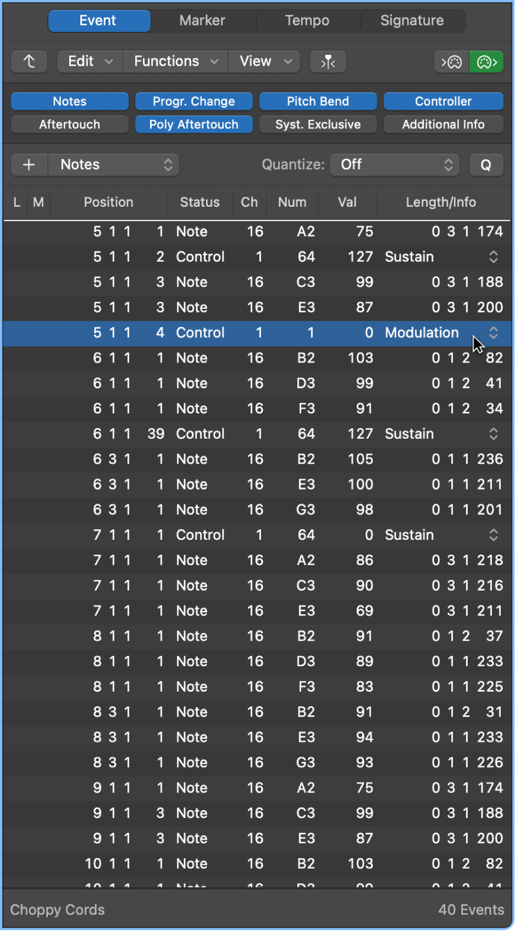This screenshot has height=932, width=515.
Task: Enable the Aftertouch event filter
Action: tap(69, 124)
